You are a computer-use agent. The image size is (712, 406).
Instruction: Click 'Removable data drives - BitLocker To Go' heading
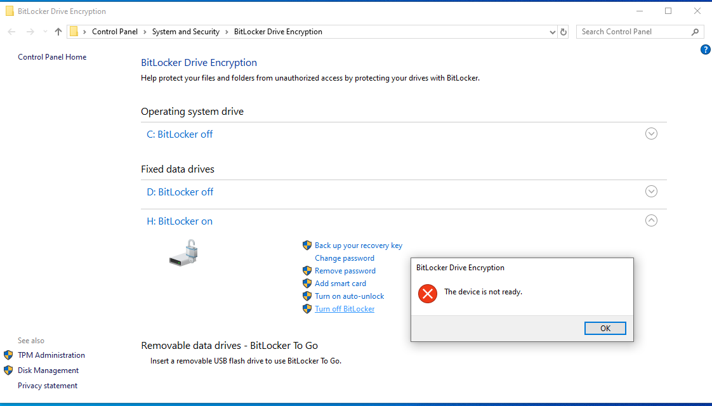point(229,346)
